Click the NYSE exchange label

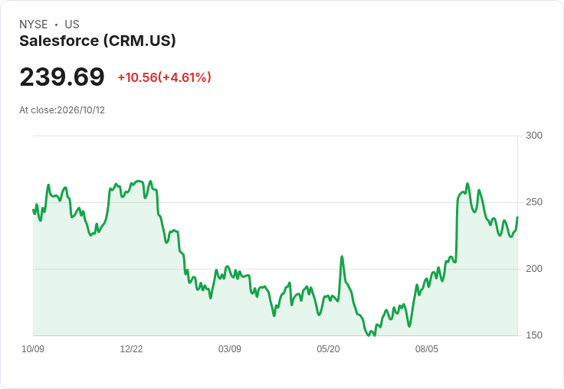tap(34, 25)
